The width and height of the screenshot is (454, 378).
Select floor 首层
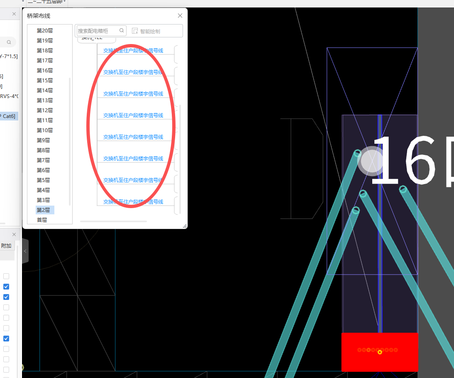click(x=42, y=220)
